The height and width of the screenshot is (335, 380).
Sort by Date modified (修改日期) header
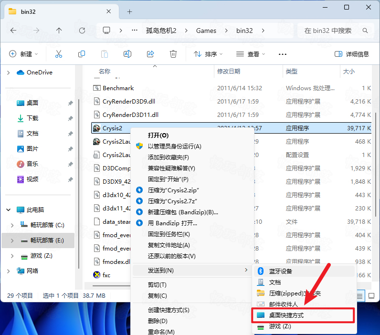(229, 71)
